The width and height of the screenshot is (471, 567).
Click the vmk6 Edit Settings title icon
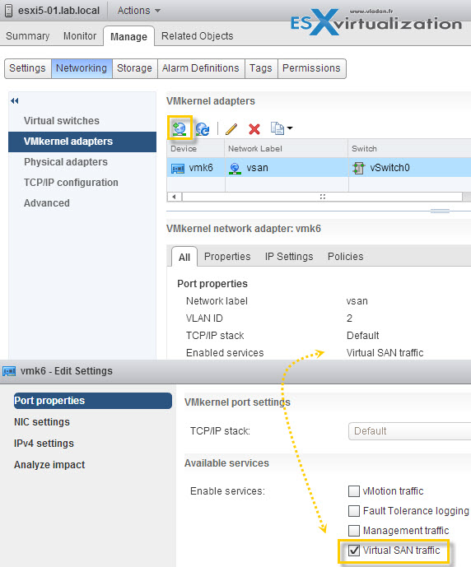coord(9,371)
